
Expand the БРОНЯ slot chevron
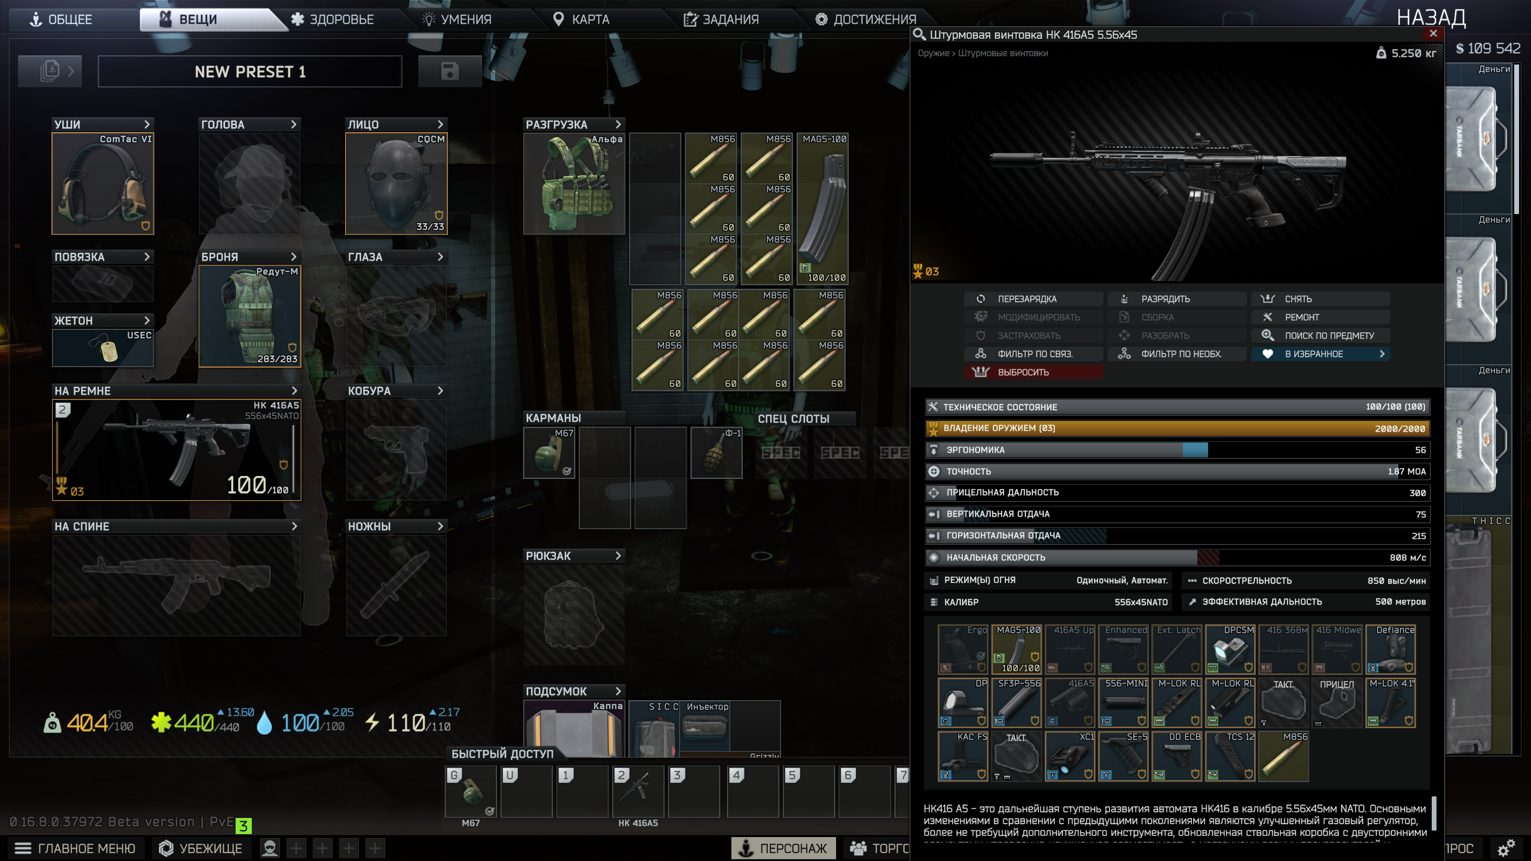294,257
